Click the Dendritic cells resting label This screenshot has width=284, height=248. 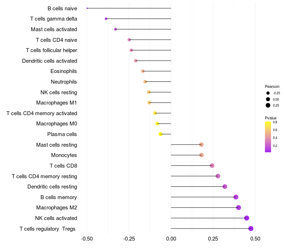[52, 187]
